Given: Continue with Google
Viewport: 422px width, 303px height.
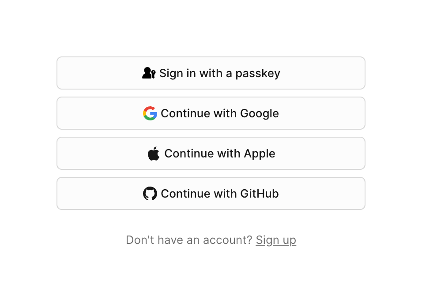Looking at the screenshot, I should pos(211,113).
